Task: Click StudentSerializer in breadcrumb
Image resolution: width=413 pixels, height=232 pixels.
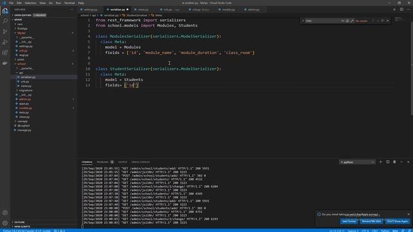Action: point(137,15)
